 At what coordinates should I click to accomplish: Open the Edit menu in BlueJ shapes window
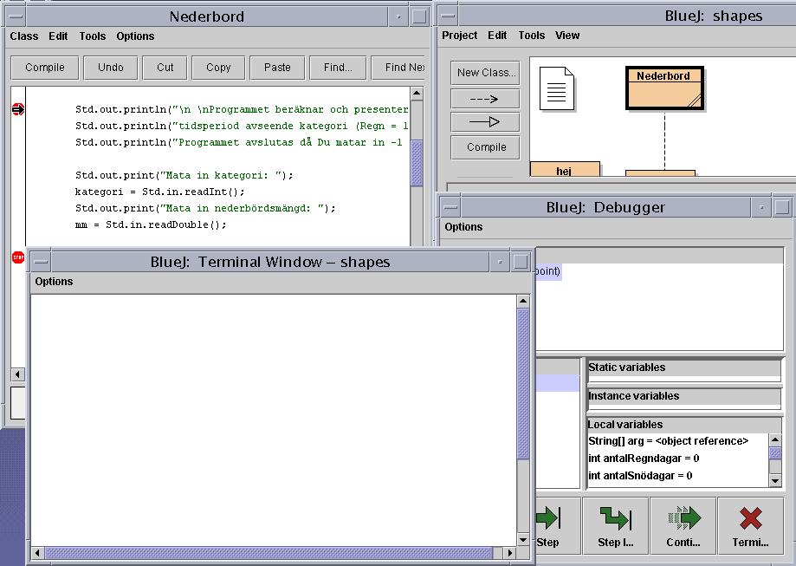(x=497, y=35)
